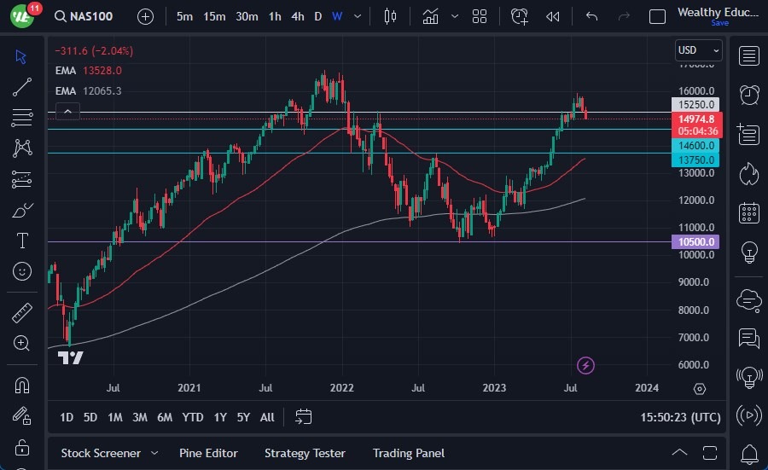Viewport: 768px width, 470px height.
Task: Collapse the indicator legend chevron
Action: click(67, 111)
